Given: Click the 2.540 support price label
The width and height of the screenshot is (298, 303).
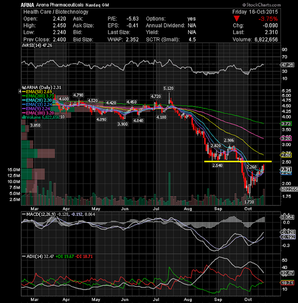Looking at the screenshot, I should [x=217, y=165].
